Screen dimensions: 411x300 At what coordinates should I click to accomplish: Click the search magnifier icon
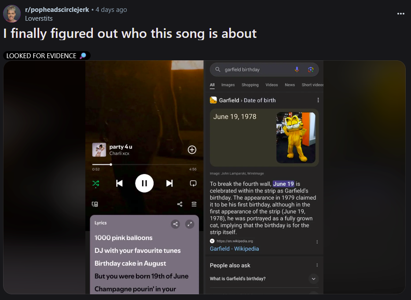[217, 70]
